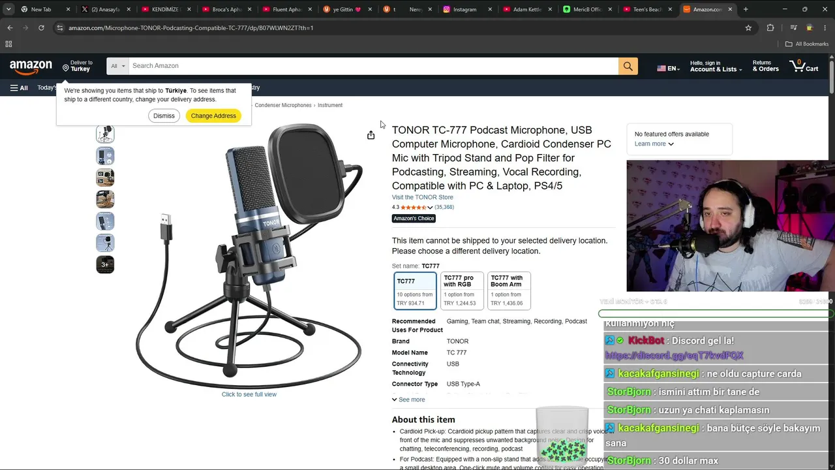Reload the Amazon page

click(41, 28)
